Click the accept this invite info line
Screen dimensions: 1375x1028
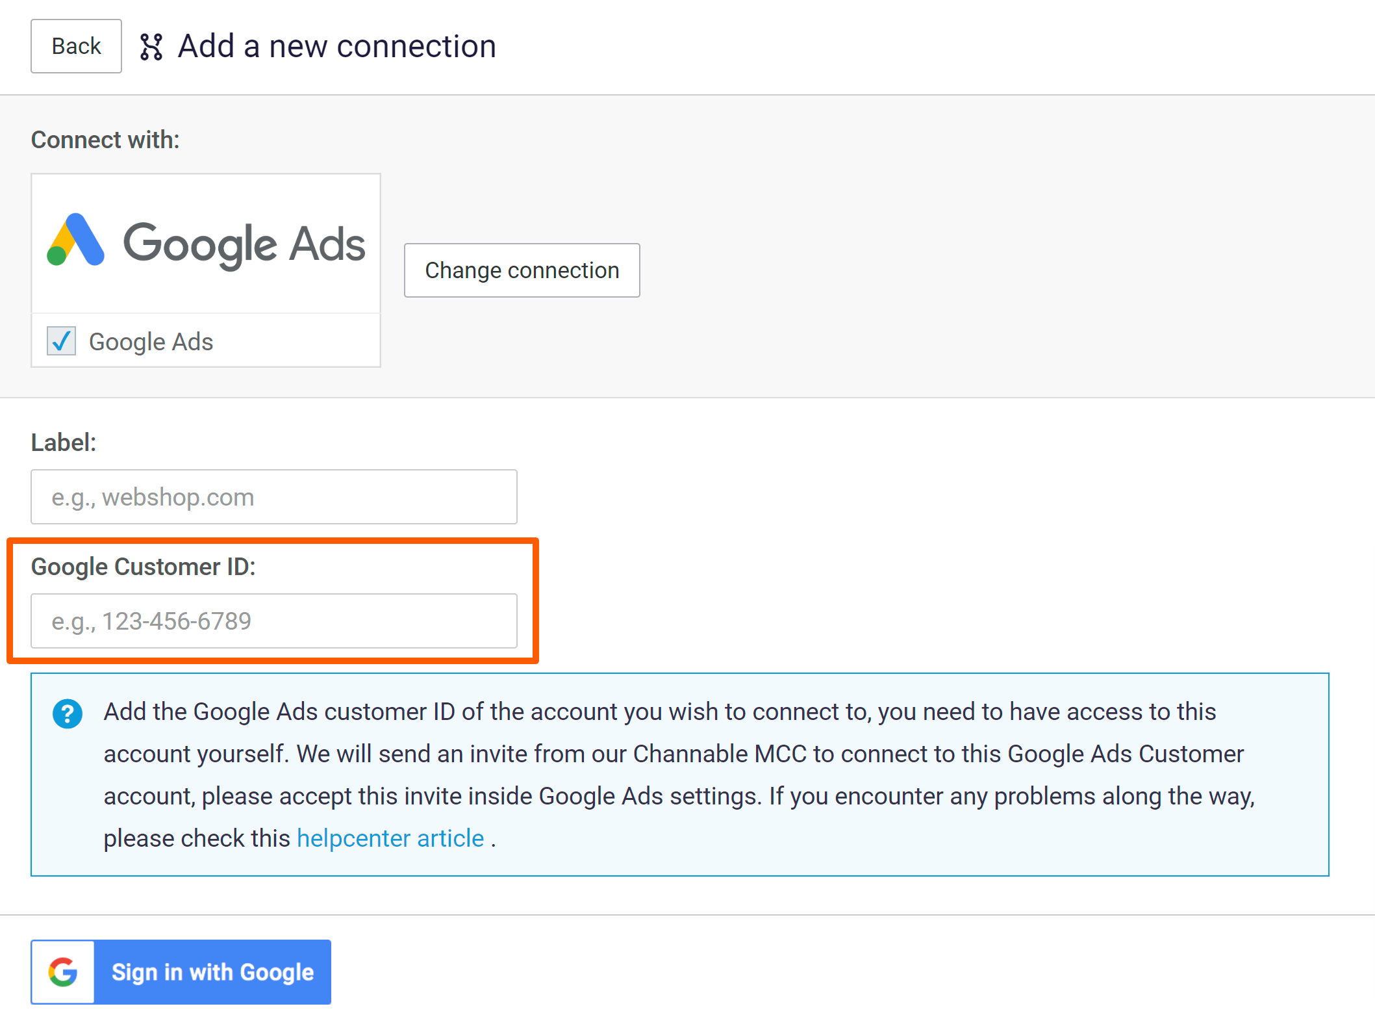(x=679, y=796)
